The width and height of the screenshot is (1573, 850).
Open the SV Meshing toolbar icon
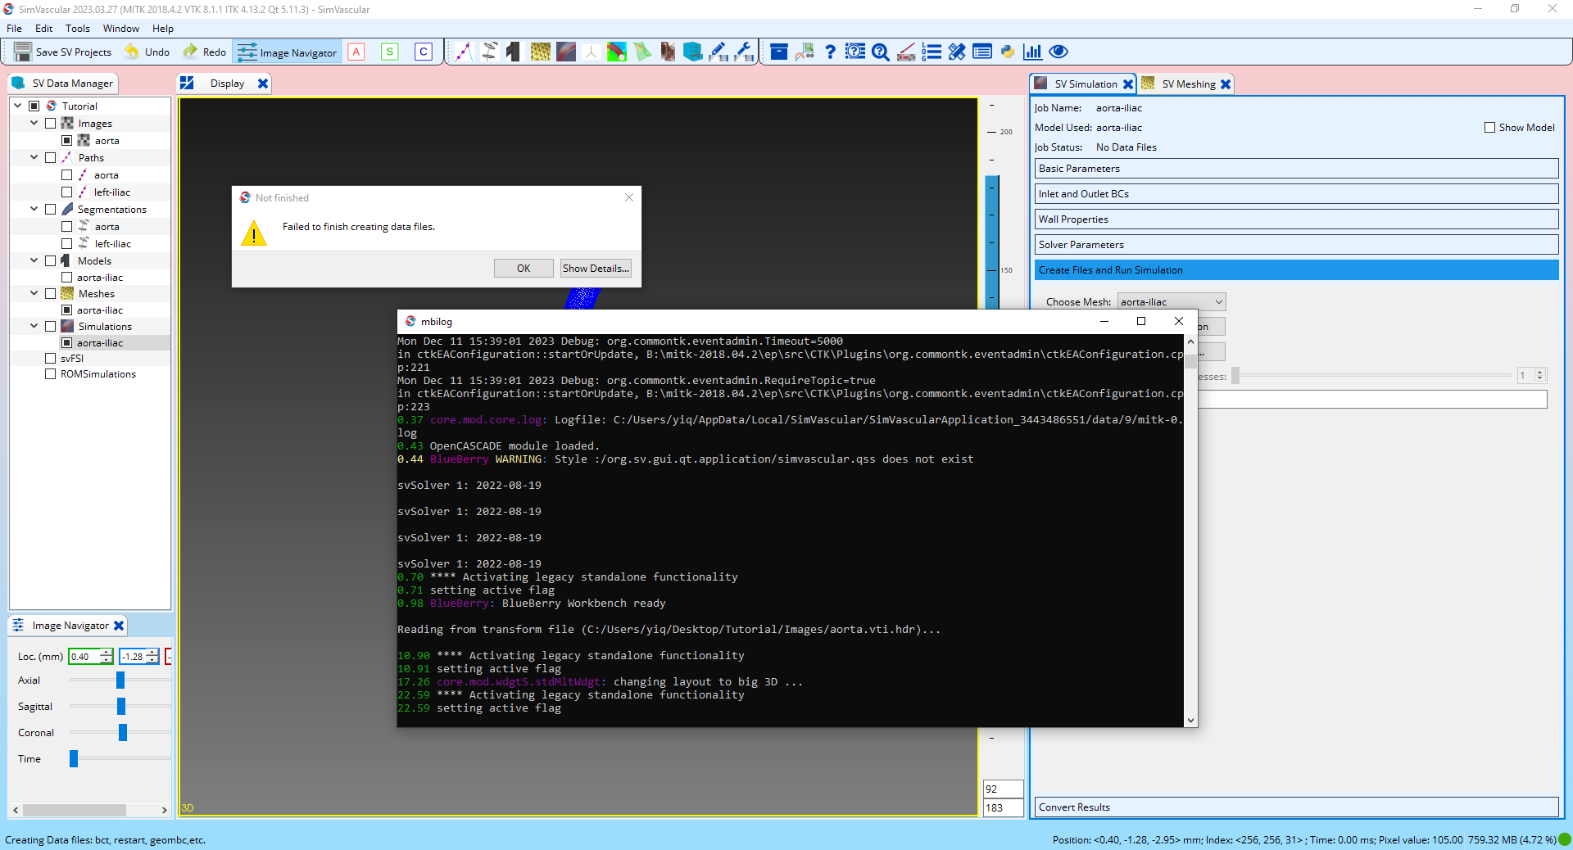540,52
